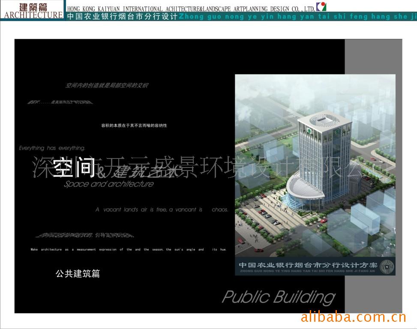Select the line "空间内的创造就是局部空间的交织"
Viewport: 417px width, 329px height.
click(107, 85)
